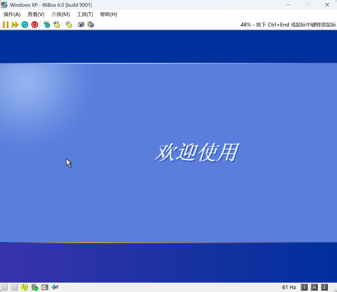Open the 介质(M) menu
This screenshot has height=292, width=337.
coord(61,14)
